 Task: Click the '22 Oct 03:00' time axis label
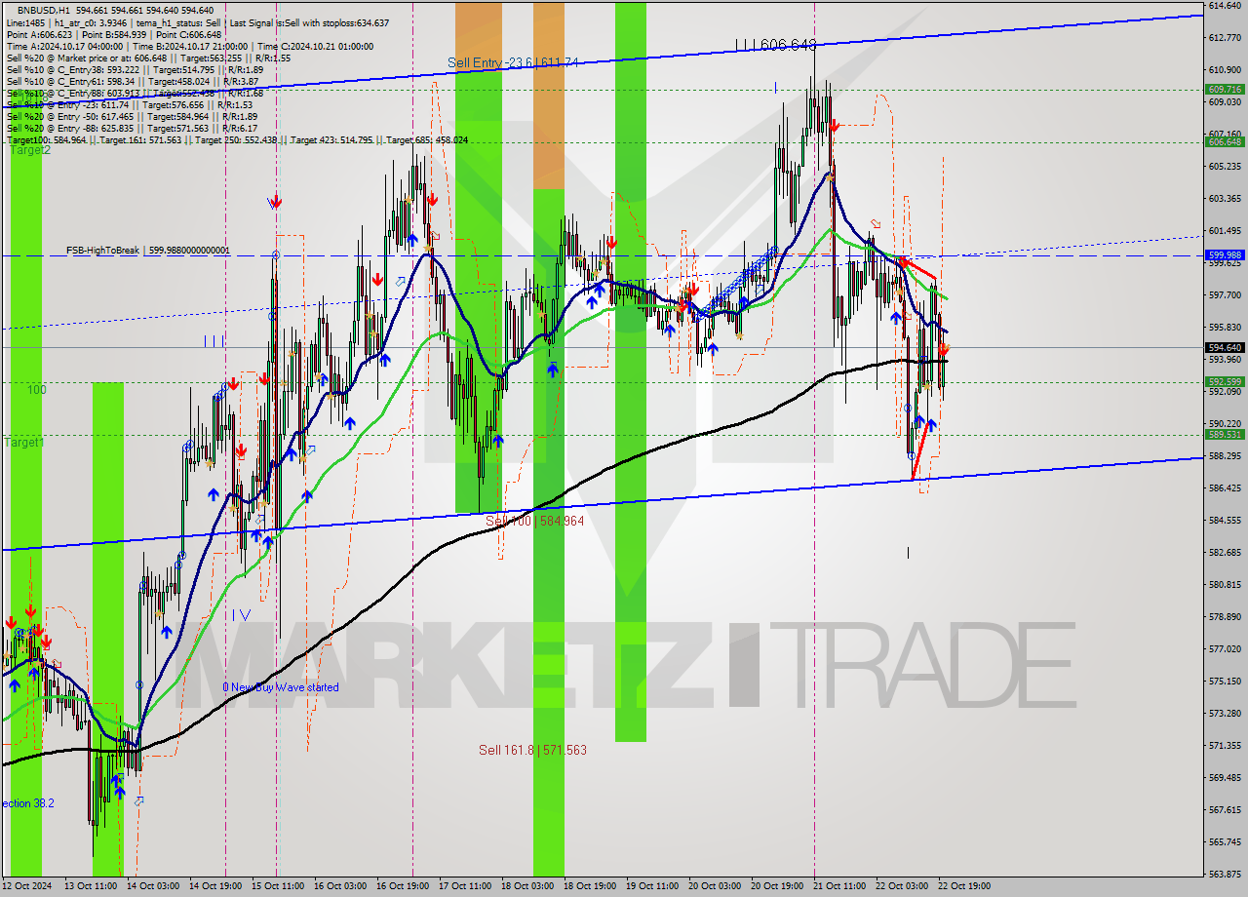(x=902, y=886)
